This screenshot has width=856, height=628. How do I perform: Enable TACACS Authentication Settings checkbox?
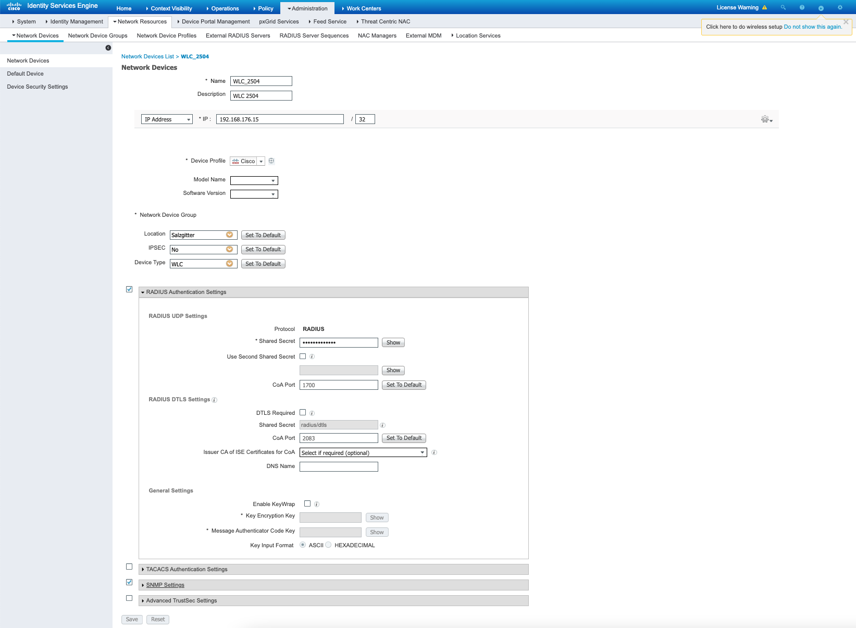129,567
